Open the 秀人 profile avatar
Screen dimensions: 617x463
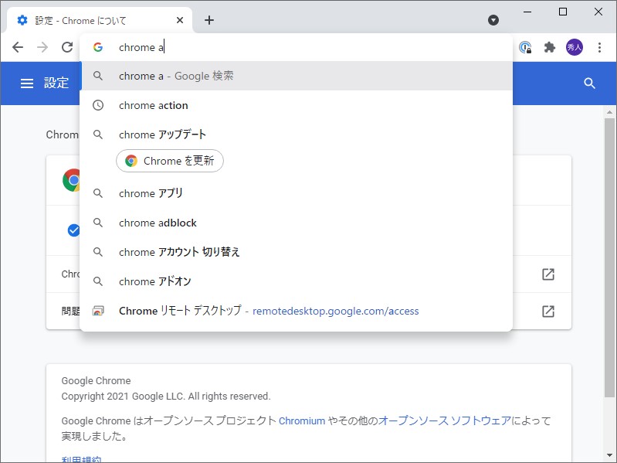coord(575,48)
